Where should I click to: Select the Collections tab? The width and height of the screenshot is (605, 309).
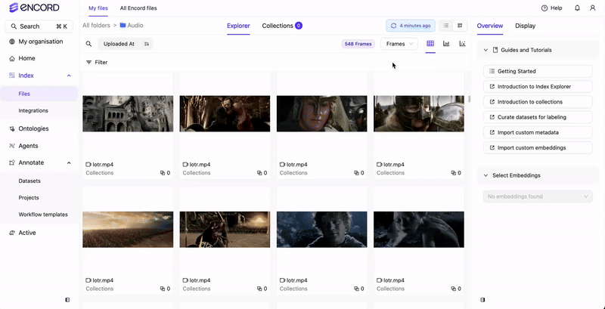281,26
